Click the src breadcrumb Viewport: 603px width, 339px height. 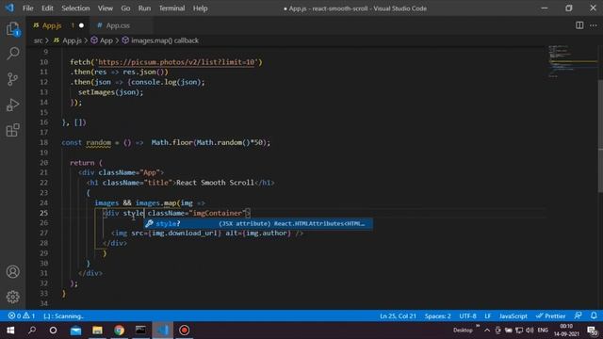38,40
